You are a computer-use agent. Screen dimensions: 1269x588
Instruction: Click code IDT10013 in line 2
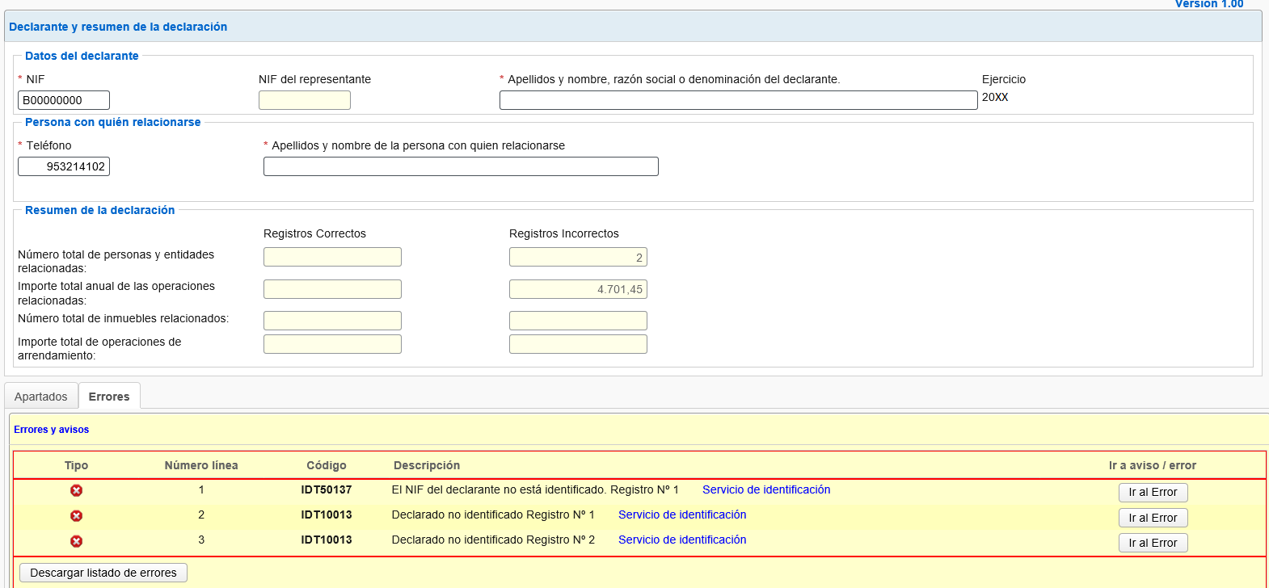(x=327, y=514)
